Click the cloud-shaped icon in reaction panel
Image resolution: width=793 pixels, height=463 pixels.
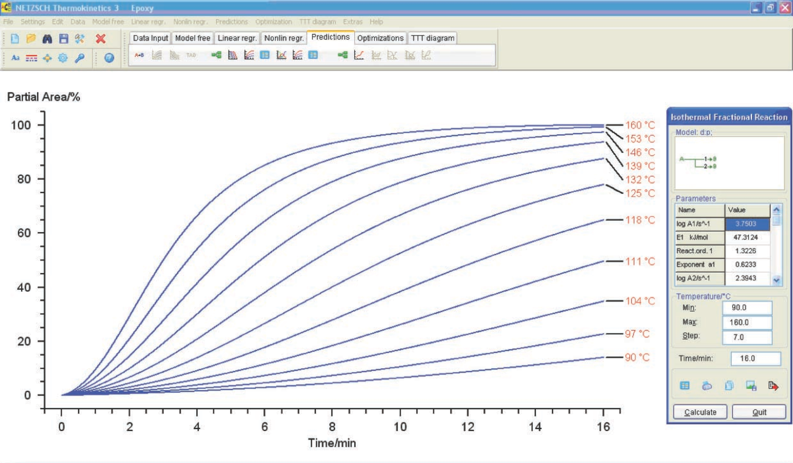tap(707, 386)
